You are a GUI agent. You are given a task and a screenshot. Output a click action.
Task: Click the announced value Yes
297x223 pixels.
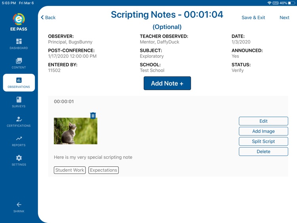235,56
